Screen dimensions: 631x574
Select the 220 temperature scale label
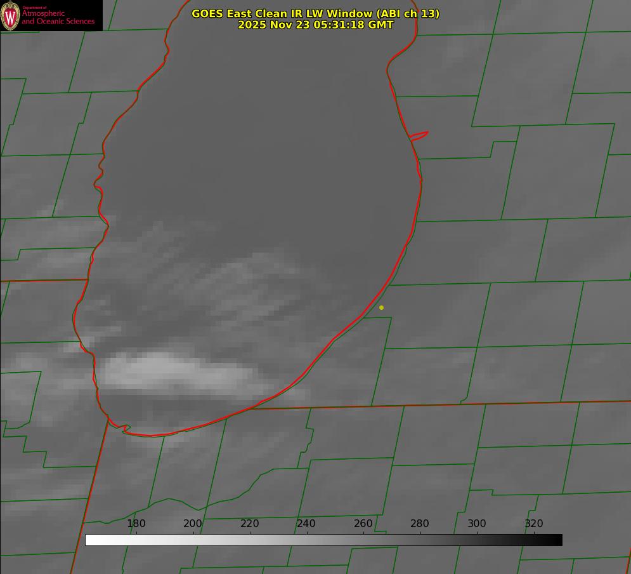[250, 524]
